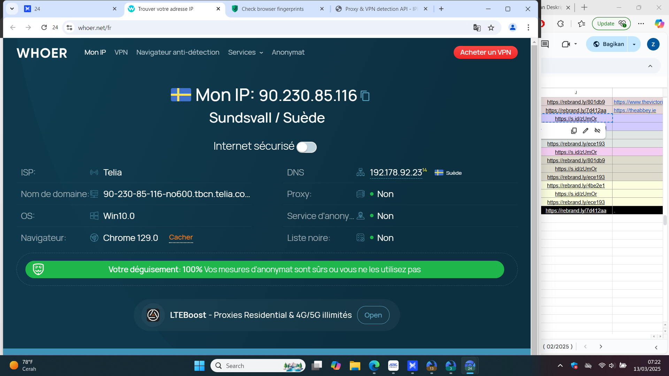The height and width of the screenshot is (376, 669).
Task: Switch to the Check browser fingerprints tab
Action: (278, 9)
